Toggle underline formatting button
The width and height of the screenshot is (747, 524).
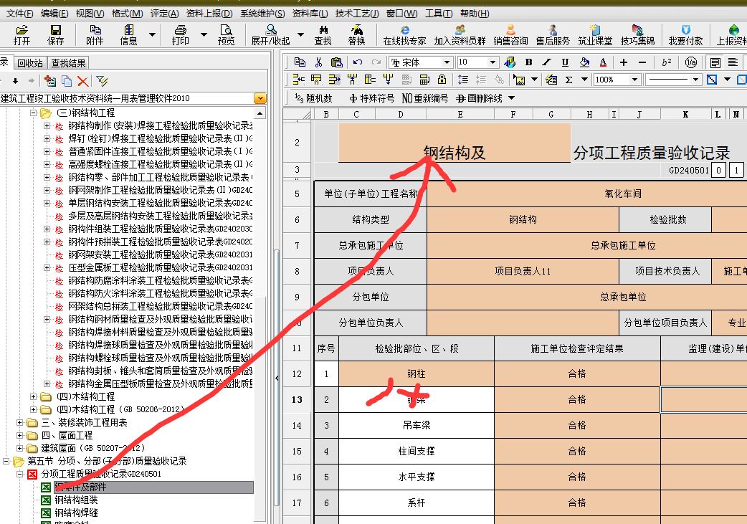pos(565,62)
